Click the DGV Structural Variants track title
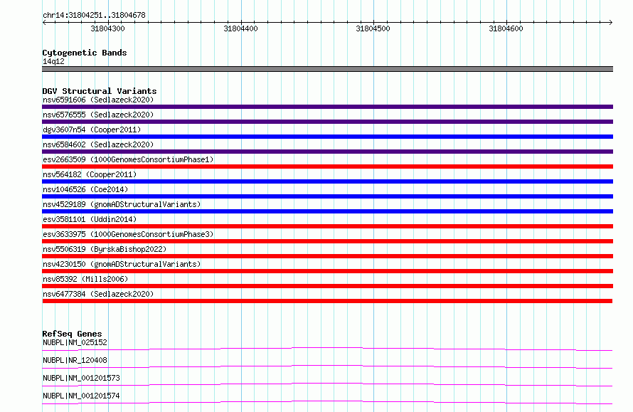 [x=100, y=91]
